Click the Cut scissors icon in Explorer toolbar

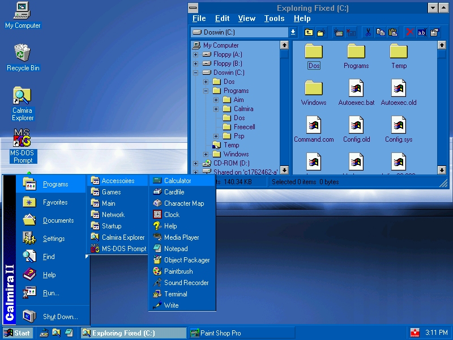pos(367,32)
